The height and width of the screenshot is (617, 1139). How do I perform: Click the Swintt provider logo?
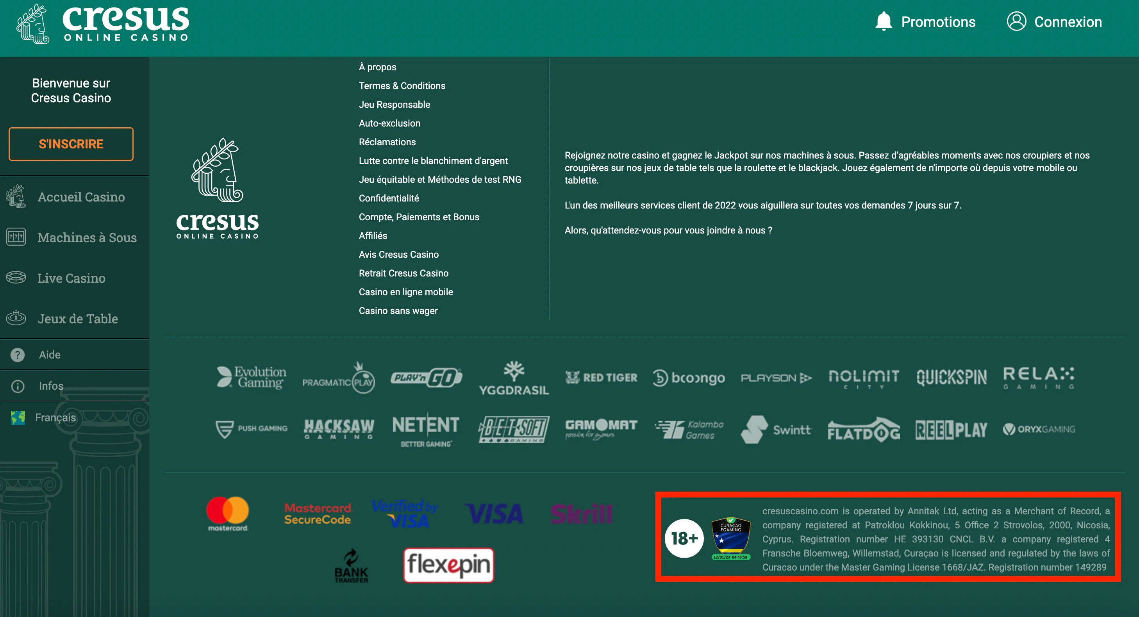coord(777,429)
